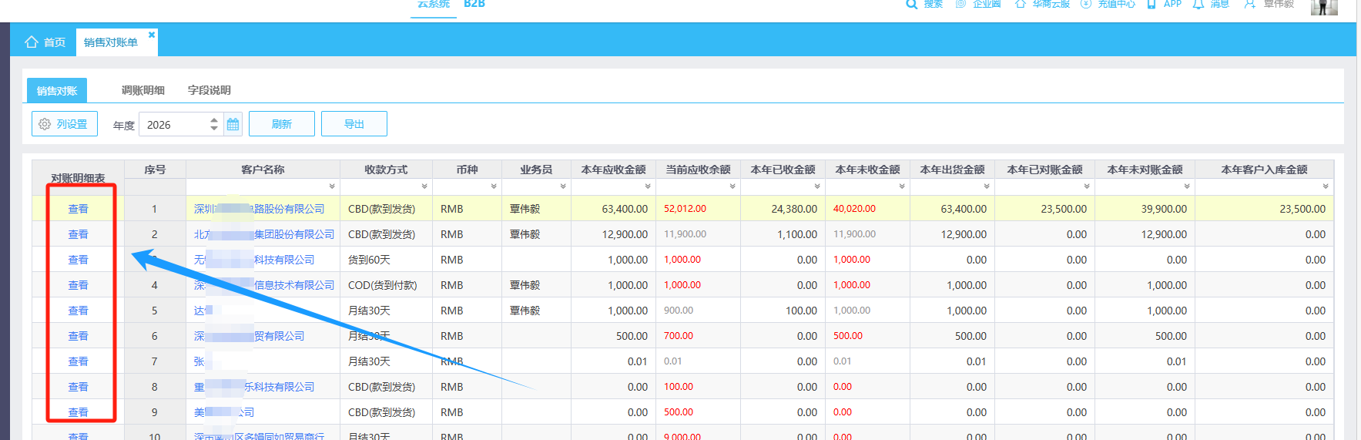
Task: Open row 4 customer link ending 信息技术有限公司
Action: tap(264, 285)
